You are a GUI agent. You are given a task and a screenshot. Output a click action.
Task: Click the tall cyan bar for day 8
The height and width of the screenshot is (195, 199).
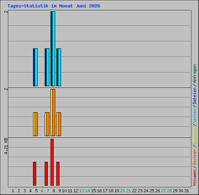click(x=54, y=49)
